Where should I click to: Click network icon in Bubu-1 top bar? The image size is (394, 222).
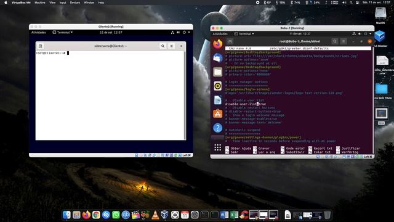[354, 34]
